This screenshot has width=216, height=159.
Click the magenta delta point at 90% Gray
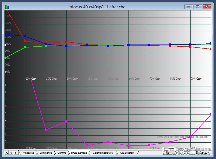(190, 137)
